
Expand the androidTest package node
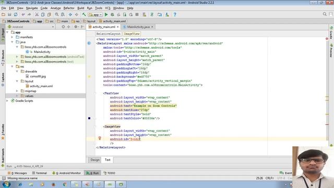pyautogui.click(x=17, y=57)
